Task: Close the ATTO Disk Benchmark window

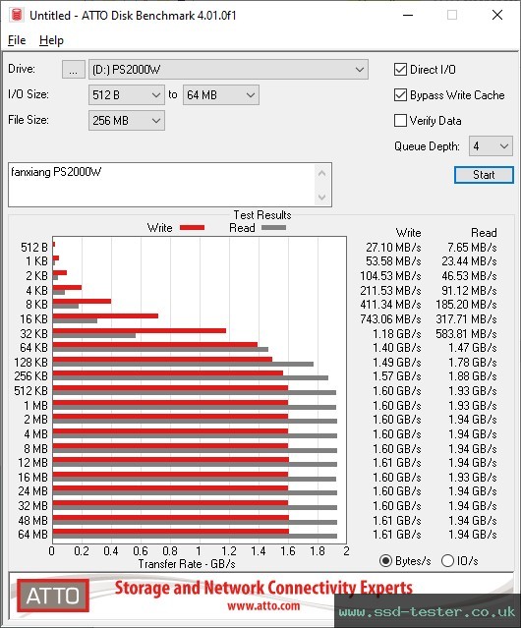Action: point(497,15)
